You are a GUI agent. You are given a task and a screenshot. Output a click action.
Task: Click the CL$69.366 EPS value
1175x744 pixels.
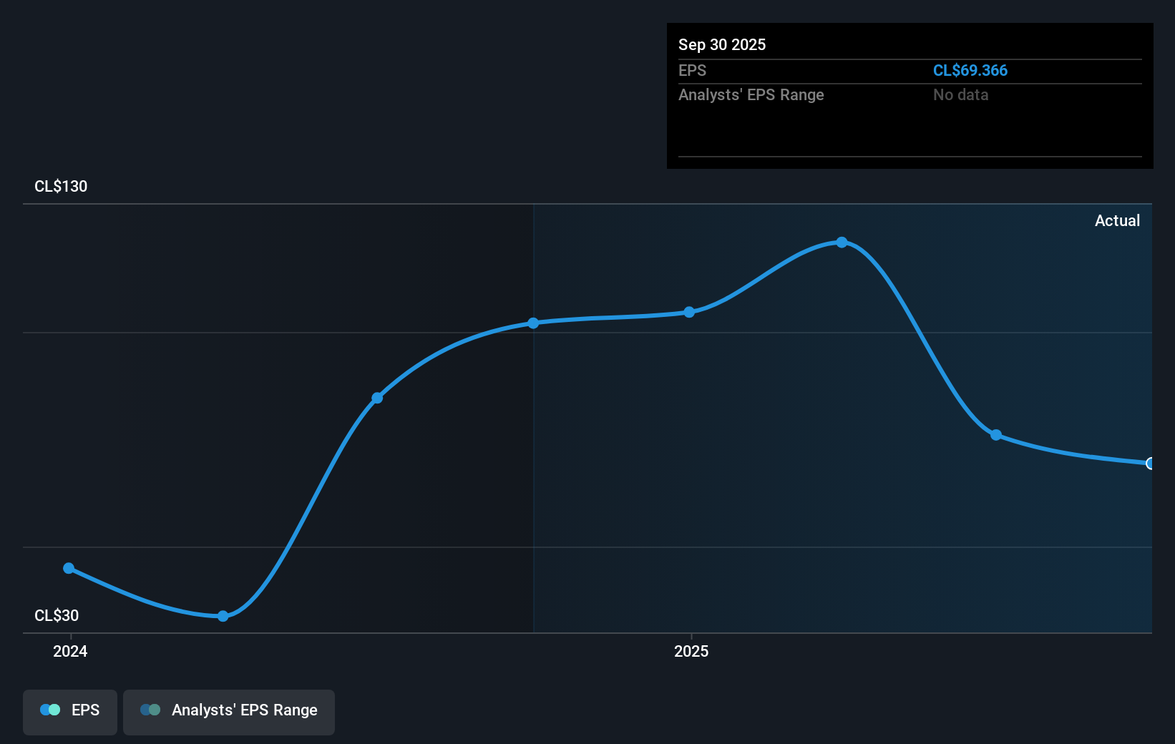(x=970, y=70)
